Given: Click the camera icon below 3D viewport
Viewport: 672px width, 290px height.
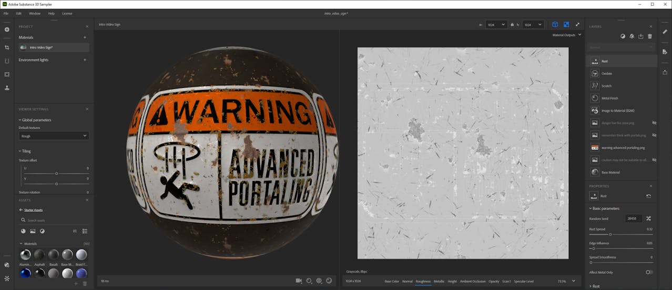Looking at the screenshot, I should tap(299, 281).
